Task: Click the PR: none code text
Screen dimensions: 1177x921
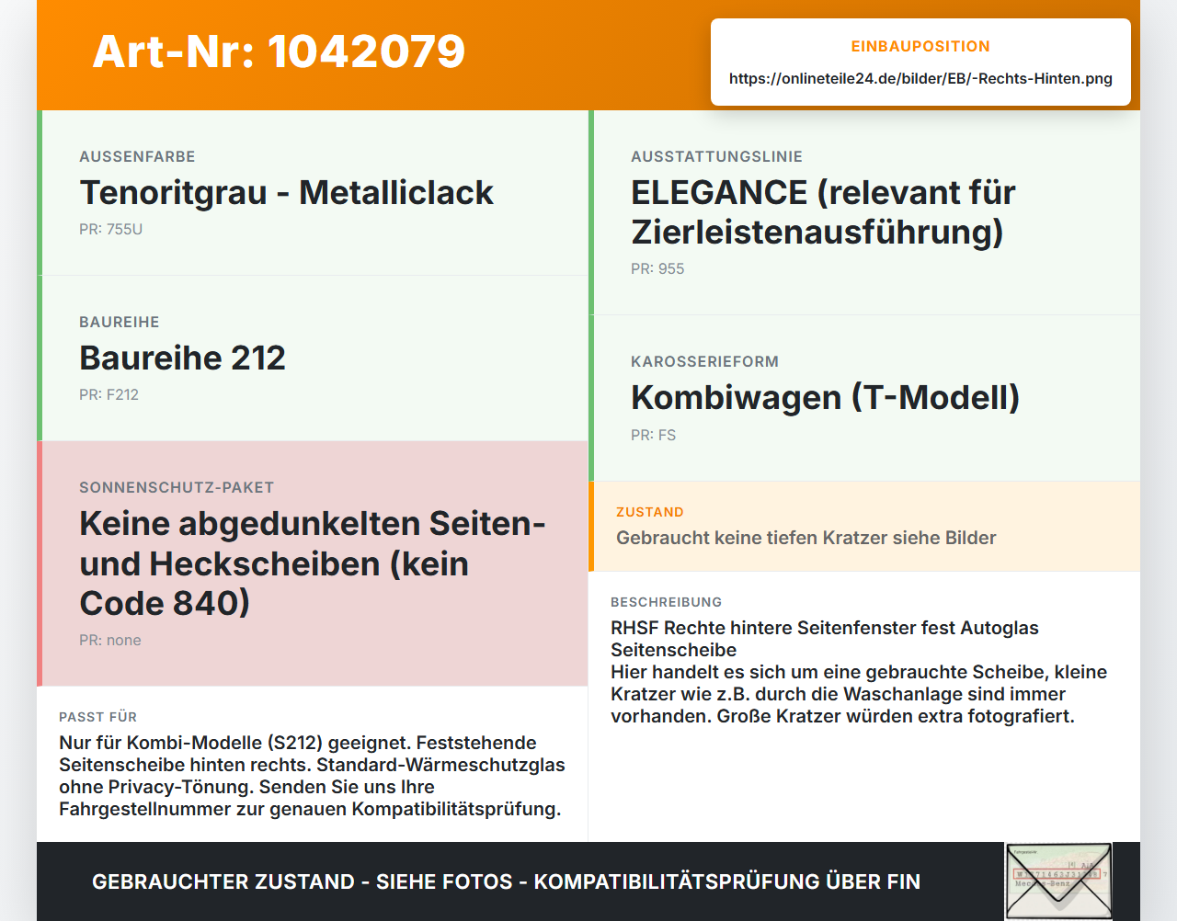Action: 110,641
